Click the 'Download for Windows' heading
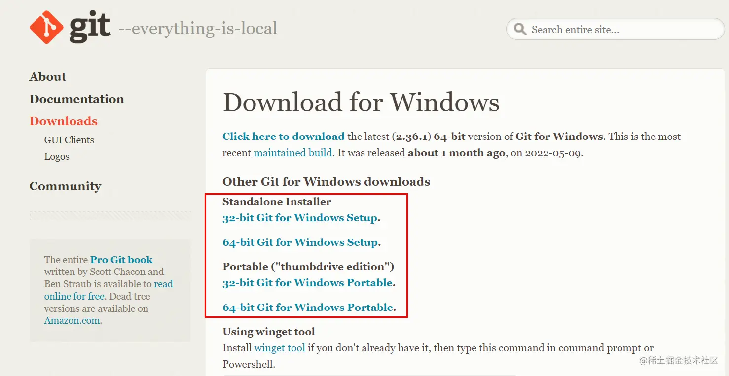729x376 pixels. [361, 103]
